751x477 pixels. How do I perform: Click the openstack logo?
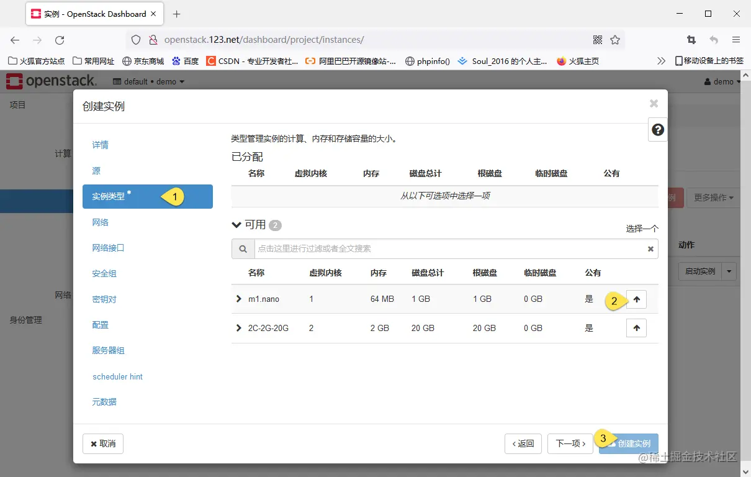pos(52,81)
